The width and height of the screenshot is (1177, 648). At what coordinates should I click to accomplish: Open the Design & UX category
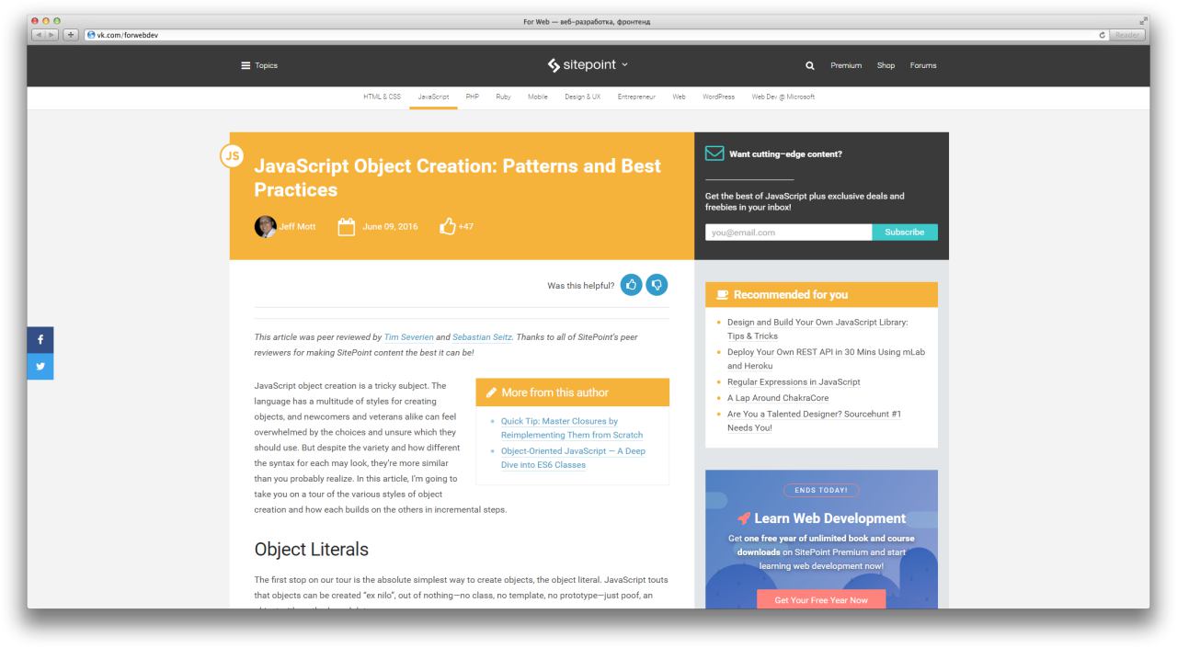pos(583,97)
